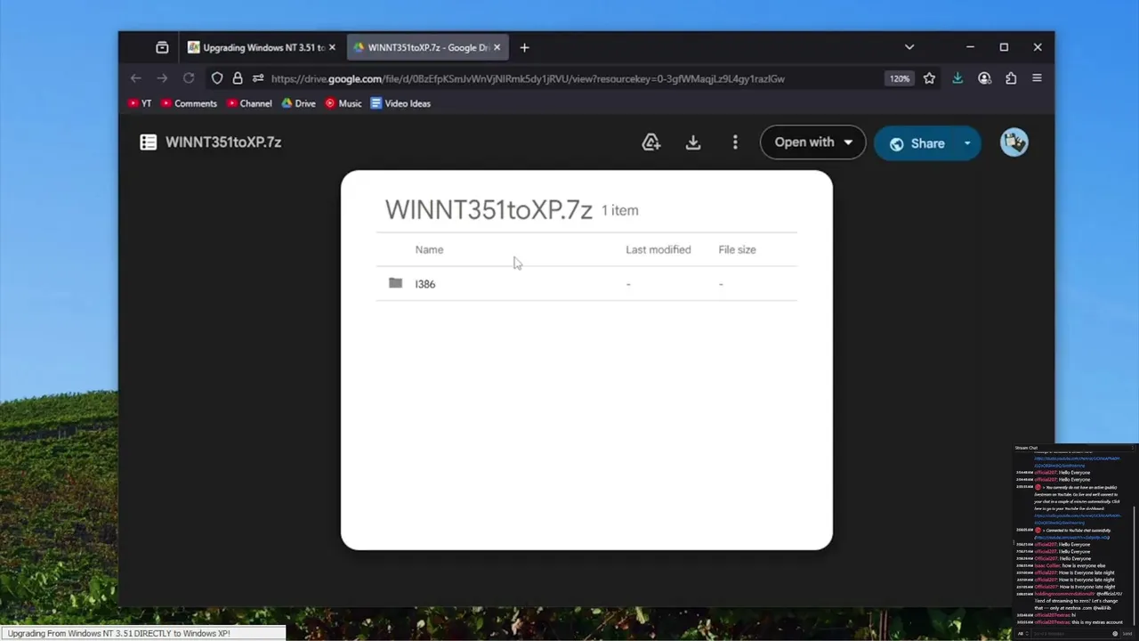Open the All chat destination selector
This screenshot has width=1139, height=641.
1022,633
